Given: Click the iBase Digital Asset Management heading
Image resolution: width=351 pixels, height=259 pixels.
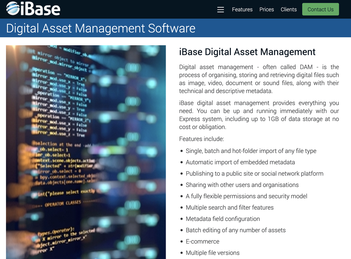Looking at the screenshot, I should (247, 52).
